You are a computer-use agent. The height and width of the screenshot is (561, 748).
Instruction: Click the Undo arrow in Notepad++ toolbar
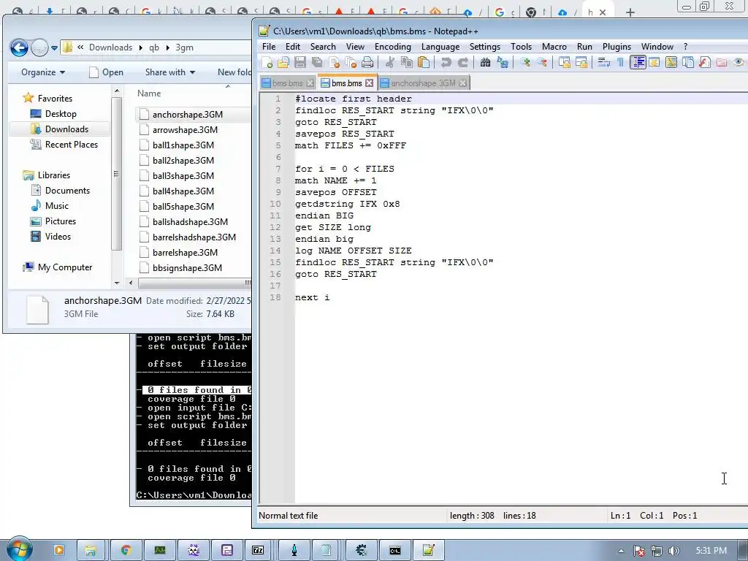click(446, 63)
